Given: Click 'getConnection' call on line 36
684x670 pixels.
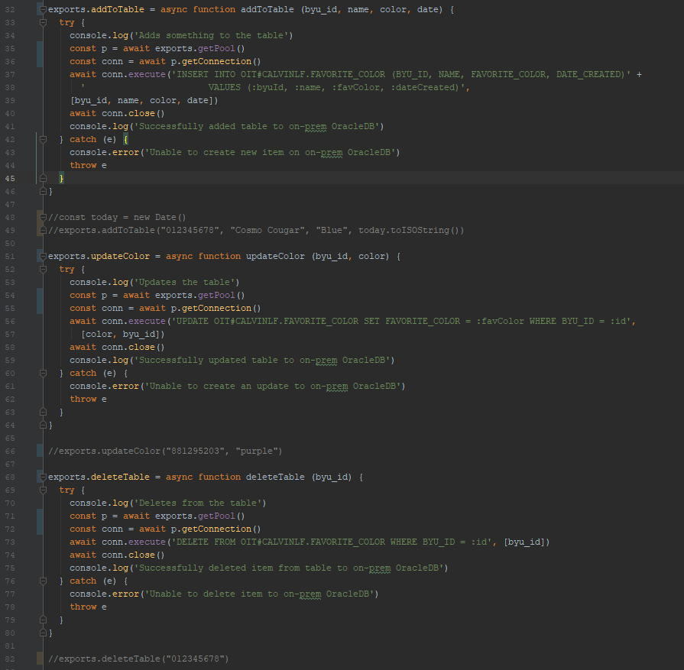Looking at the screenshot, I should pos(216,62).
